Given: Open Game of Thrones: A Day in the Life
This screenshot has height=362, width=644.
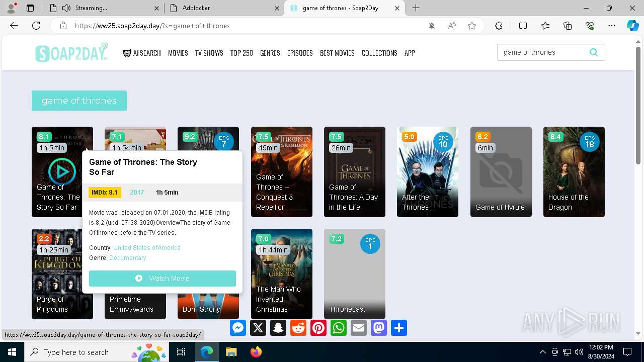Looking at the screenshot, I should 355,172.
